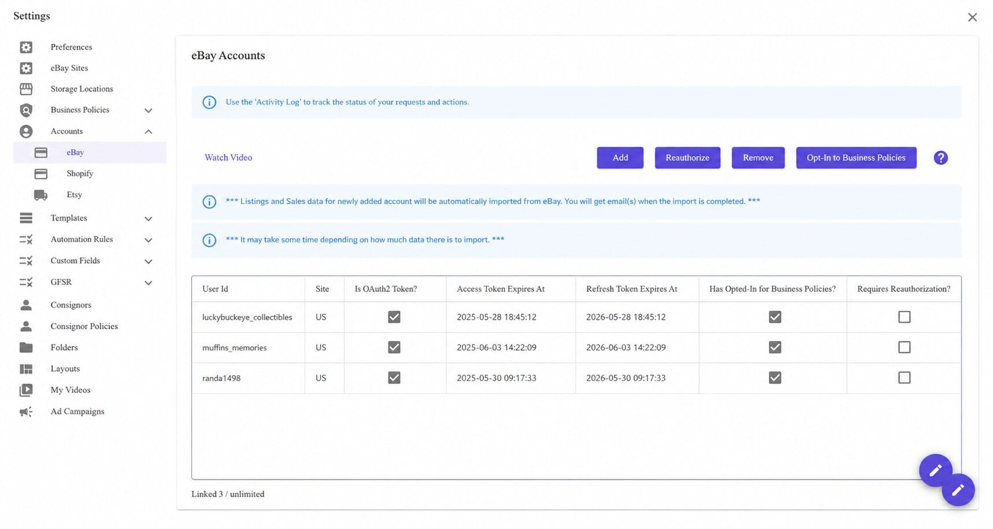
Task: Click the Reauthorize button
Action: click(687, 158)
